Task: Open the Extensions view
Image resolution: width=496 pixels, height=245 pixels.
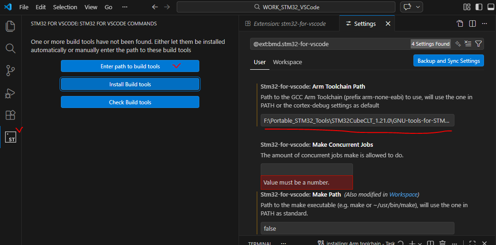Action: 11,115
